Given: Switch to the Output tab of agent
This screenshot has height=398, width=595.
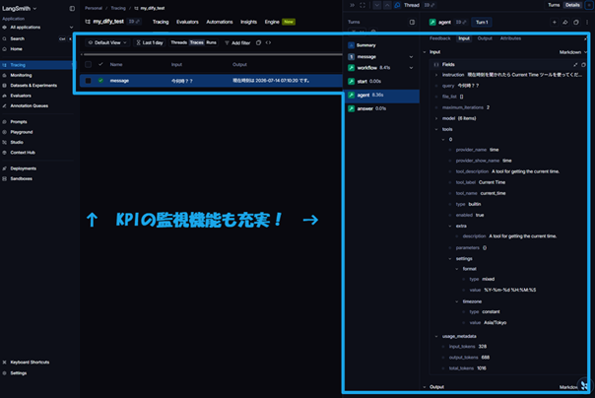Looking at the screenshot, I should pyautogui.click(x=485, y=38).
